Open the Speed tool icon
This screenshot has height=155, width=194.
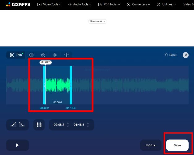coord(43,55)
